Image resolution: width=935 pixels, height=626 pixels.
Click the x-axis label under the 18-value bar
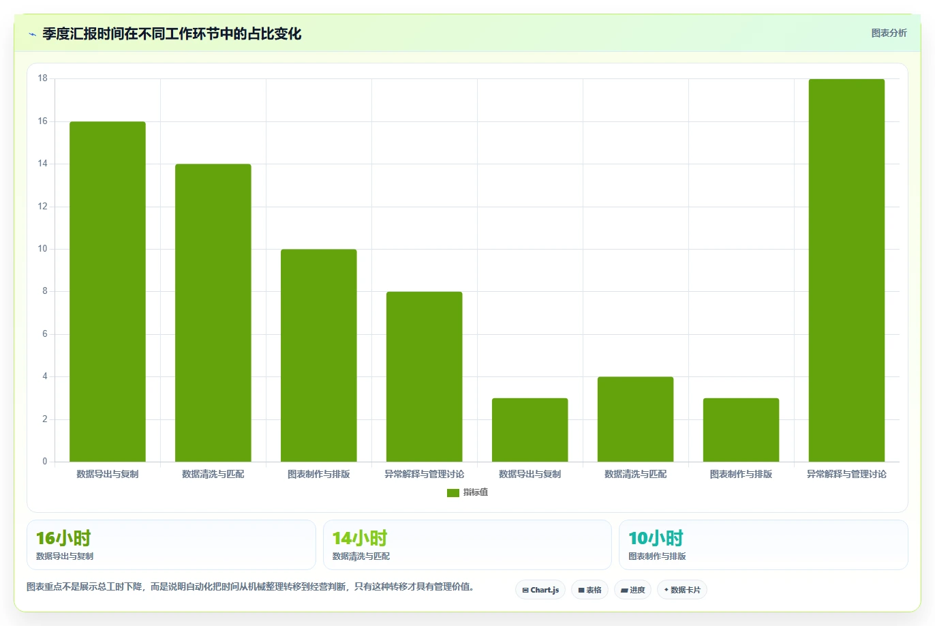tap(847, 474)
